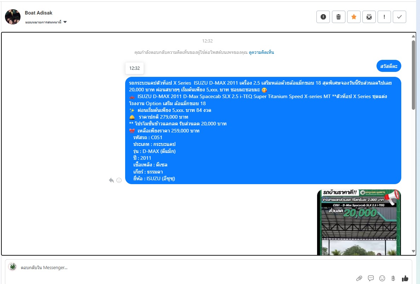Toggle the star follow-up icon
420x284 pixels.
354,17
